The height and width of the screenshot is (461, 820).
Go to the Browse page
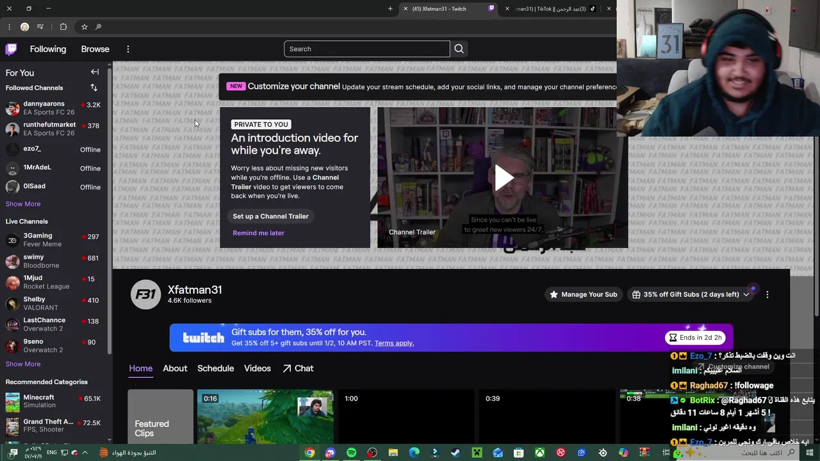point(95,49)
